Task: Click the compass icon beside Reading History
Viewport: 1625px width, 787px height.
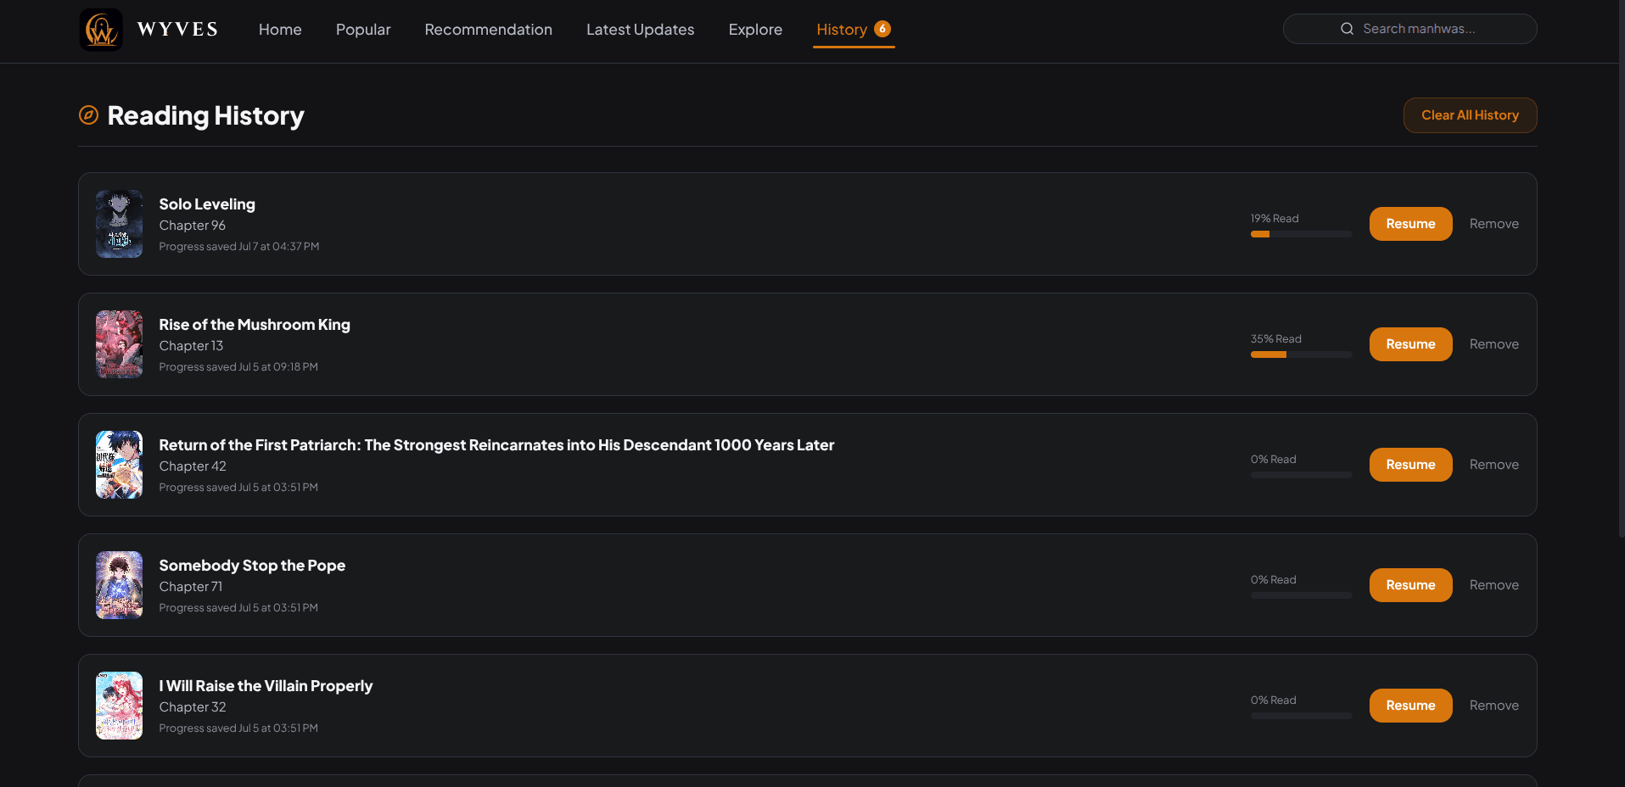Action: click(x=88, y=115)
